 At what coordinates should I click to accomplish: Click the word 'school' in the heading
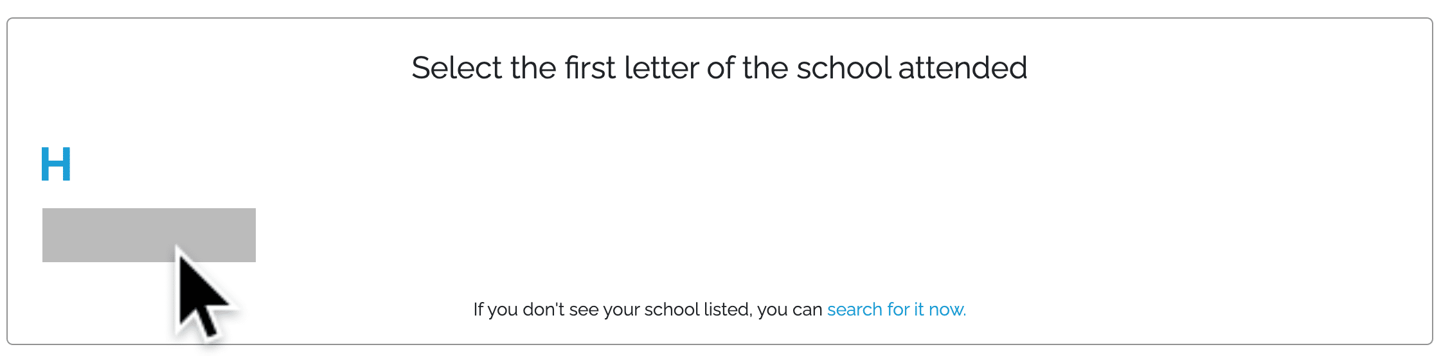(844, 68)
